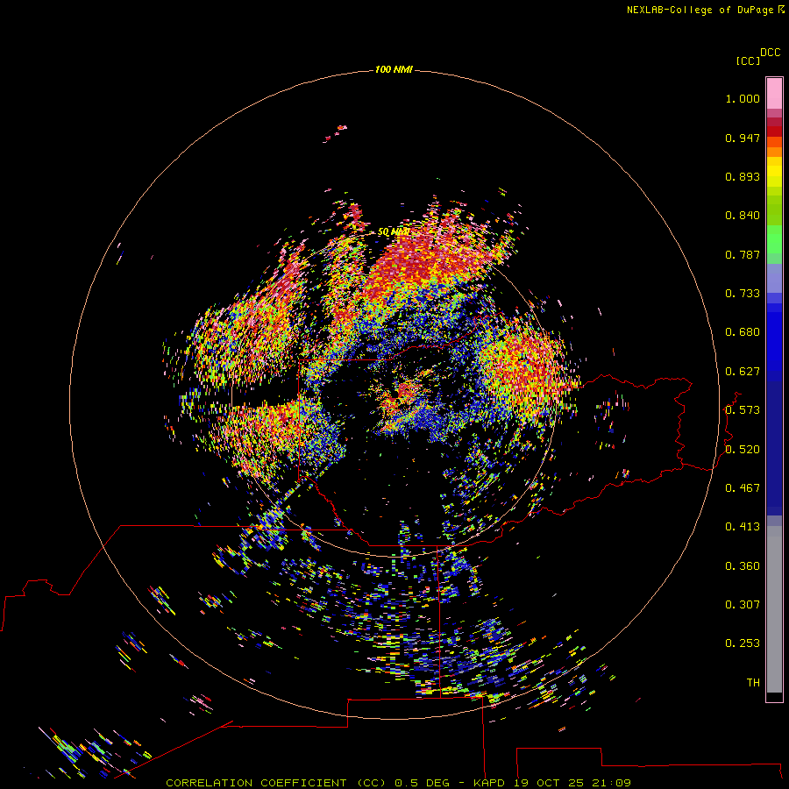Click the 0.253 legend value

point(743,643)
